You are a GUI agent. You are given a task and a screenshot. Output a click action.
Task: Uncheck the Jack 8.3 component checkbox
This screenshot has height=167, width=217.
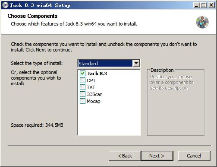[x=82, y=74]
